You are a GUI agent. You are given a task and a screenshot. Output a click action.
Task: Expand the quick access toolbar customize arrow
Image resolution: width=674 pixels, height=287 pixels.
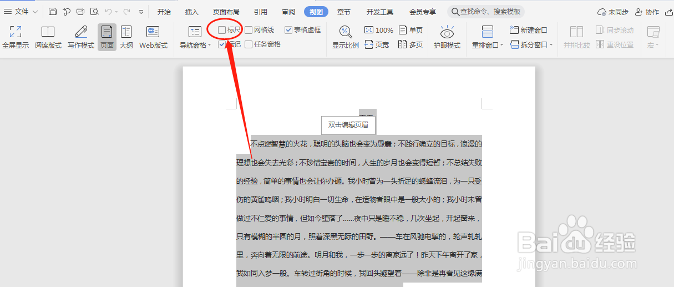[141, 12]
